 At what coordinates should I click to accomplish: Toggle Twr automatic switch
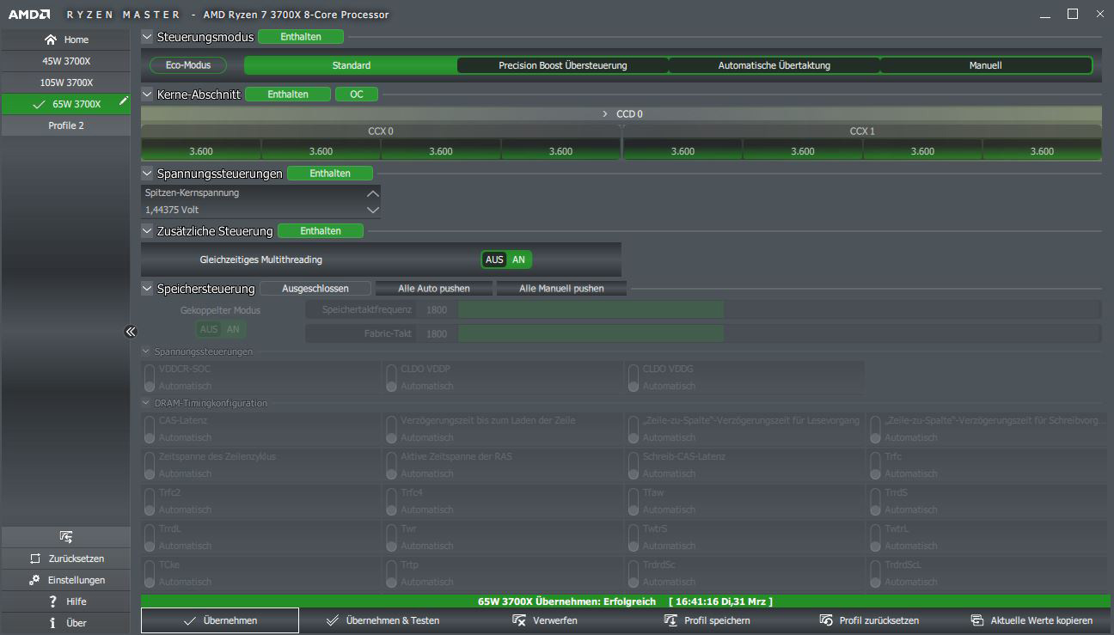click(x=391, y=537)
